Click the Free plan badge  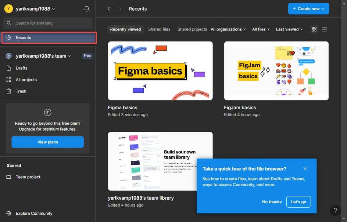coord(87,56)
